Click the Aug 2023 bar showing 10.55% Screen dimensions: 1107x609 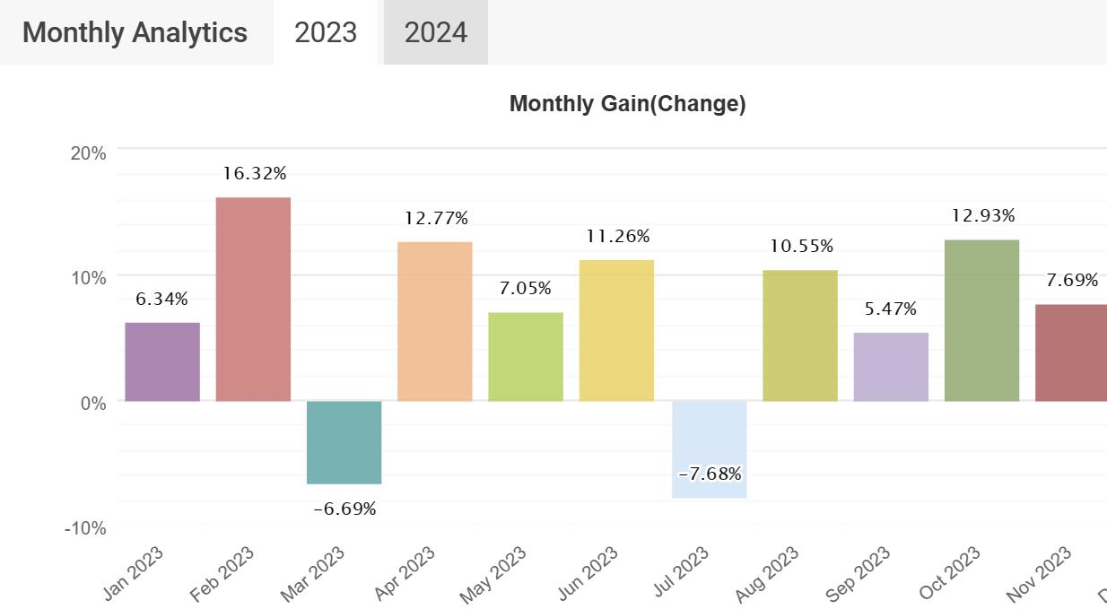pyautogui.click(x=799, y=335)
